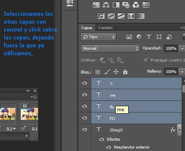Add a Color Lookup adjustment (grid icon)

pyautogui.click(x=146, y=5)
